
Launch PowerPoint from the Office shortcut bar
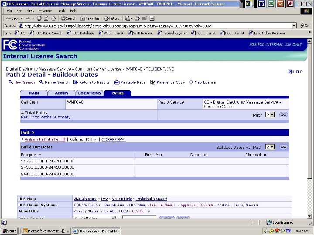(x=280, y=3)
